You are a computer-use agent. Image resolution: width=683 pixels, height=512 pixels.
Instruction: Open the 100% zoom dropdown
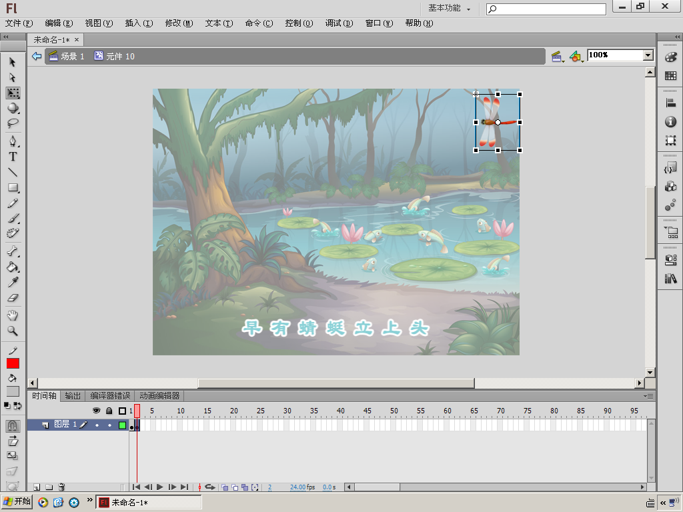pos(648,55)
